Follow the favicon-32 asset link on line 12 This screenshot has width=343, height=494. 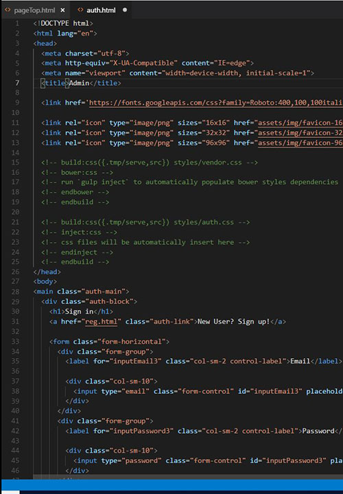[x=300, y=133]
